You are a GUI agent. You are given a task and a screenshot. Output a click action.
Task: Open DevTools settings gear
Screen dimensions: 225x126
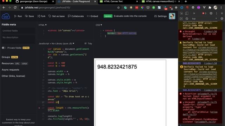click(211, 13)
